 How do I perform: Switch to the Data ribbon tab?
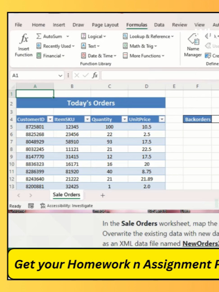click(x=159, y=25)
